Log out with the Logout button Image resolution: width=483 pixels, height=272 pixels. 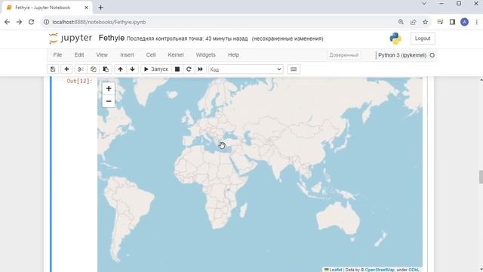(x=423, y=39)
